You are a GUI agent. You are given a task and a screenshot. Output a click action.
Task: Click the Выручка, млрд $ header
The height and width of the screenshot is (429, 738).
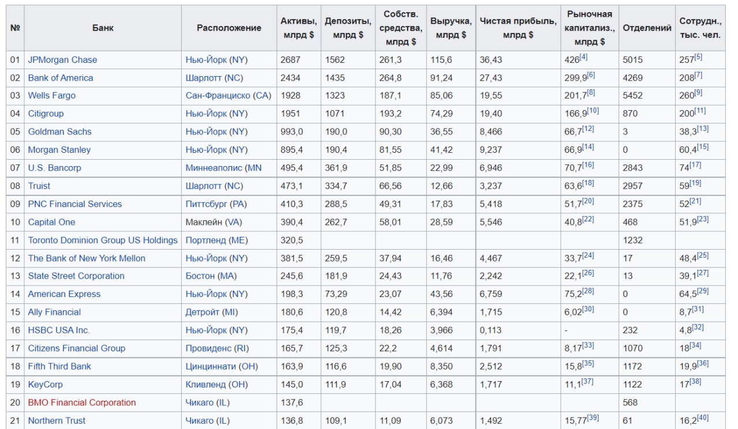(x=451, y=28)
